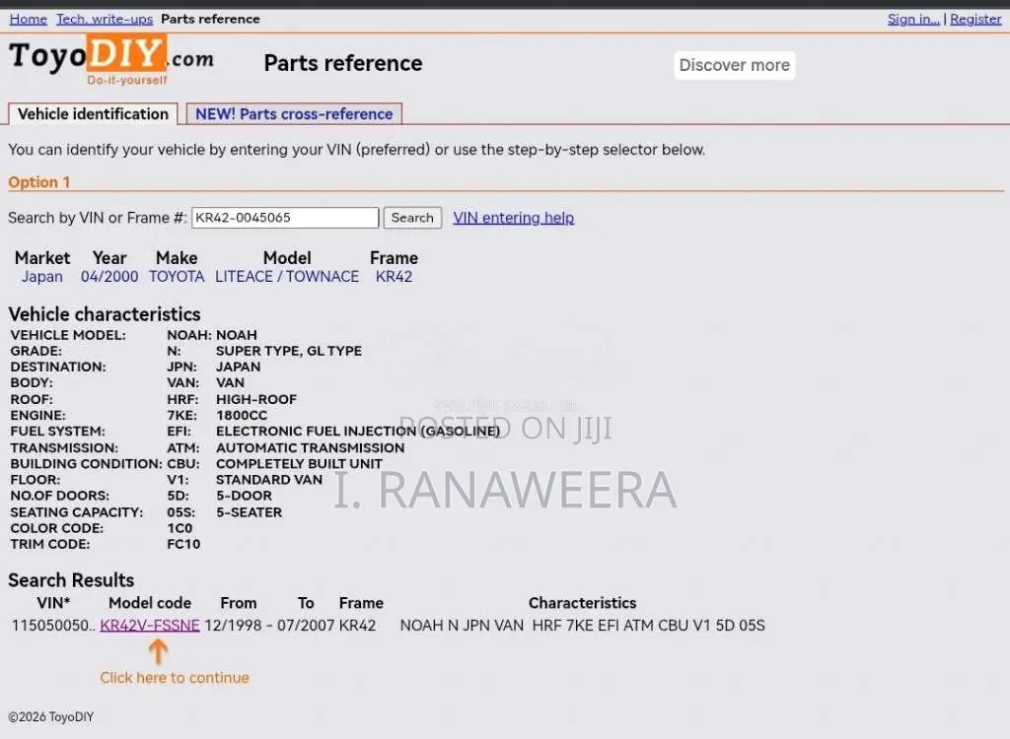
Task: Click the Discover more button
Action: click(734, 65)
